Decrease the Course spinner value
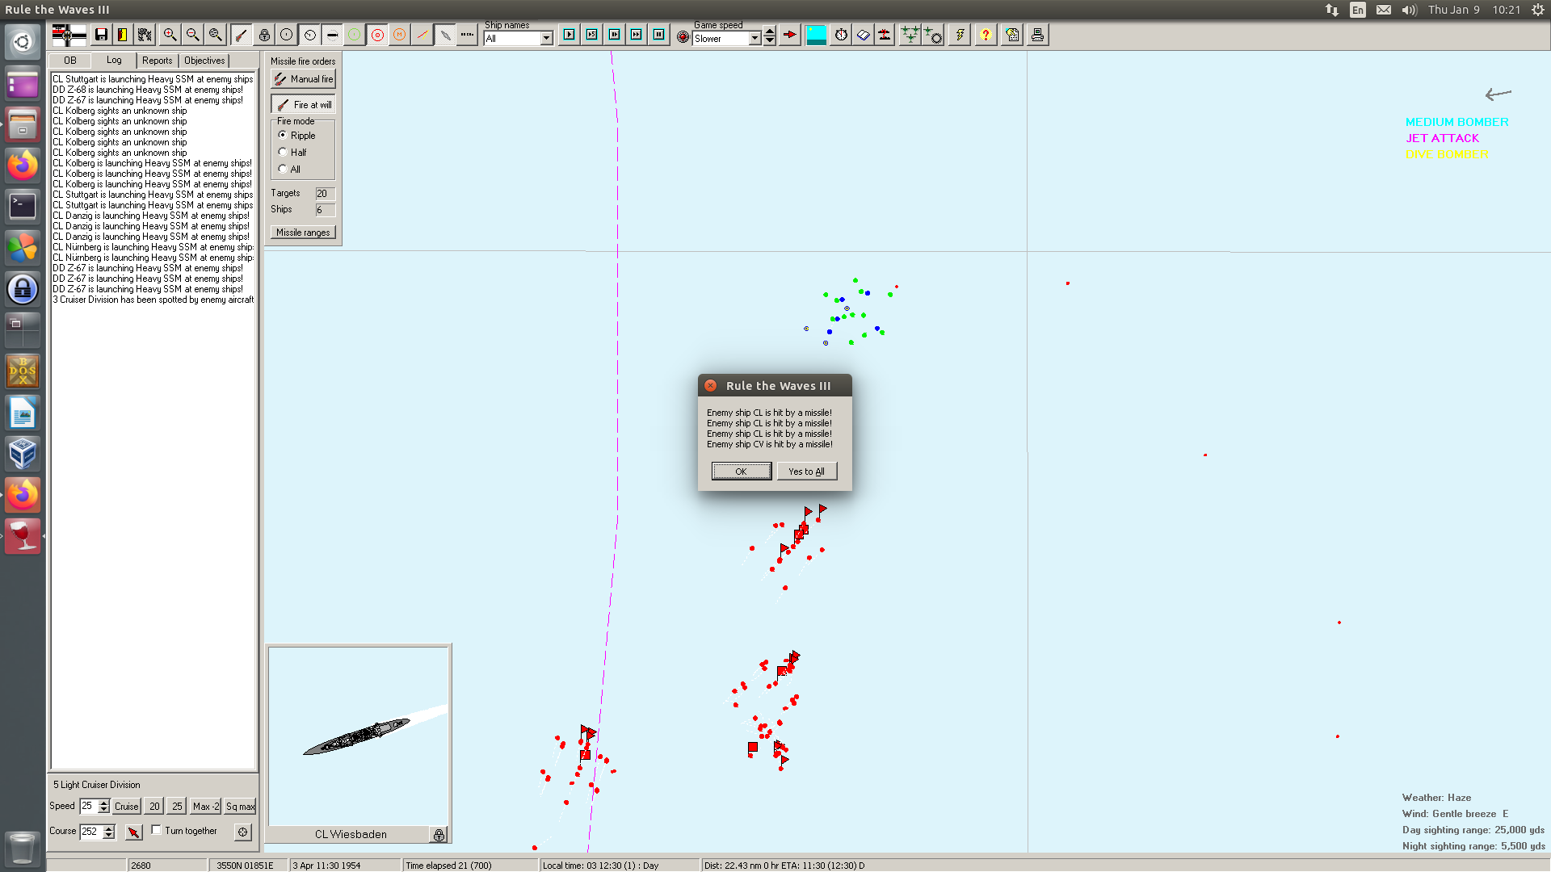 [x=109, y=835]
